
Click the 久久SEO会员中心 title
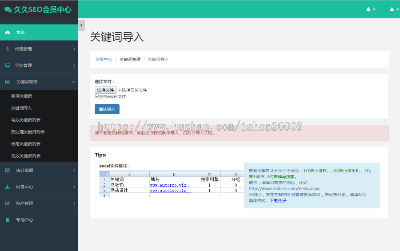(42, 10)
